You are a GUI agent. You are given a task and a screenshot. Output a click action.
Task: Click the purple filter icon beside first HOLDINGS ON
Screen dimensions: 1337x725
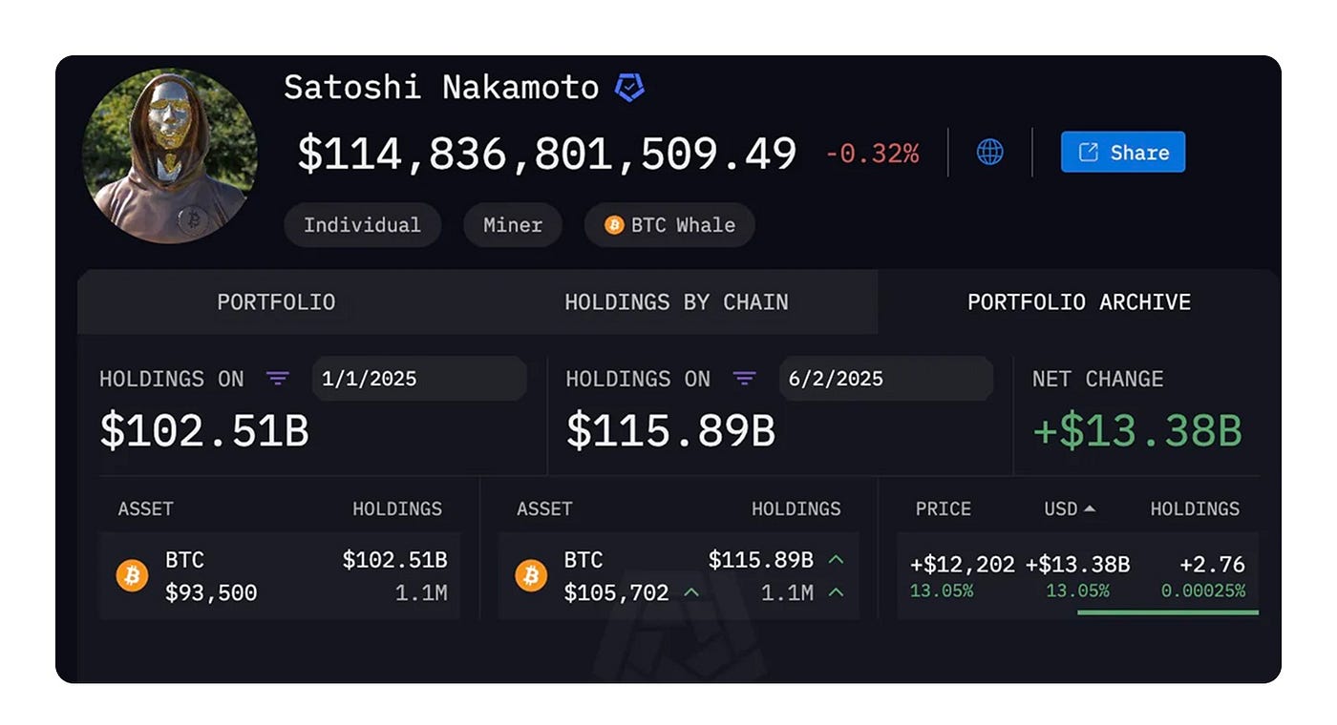(279, 379)
